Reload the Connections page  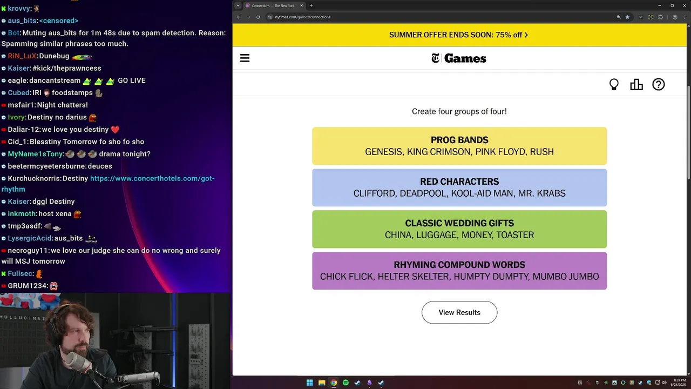click(x=258, y=17)
